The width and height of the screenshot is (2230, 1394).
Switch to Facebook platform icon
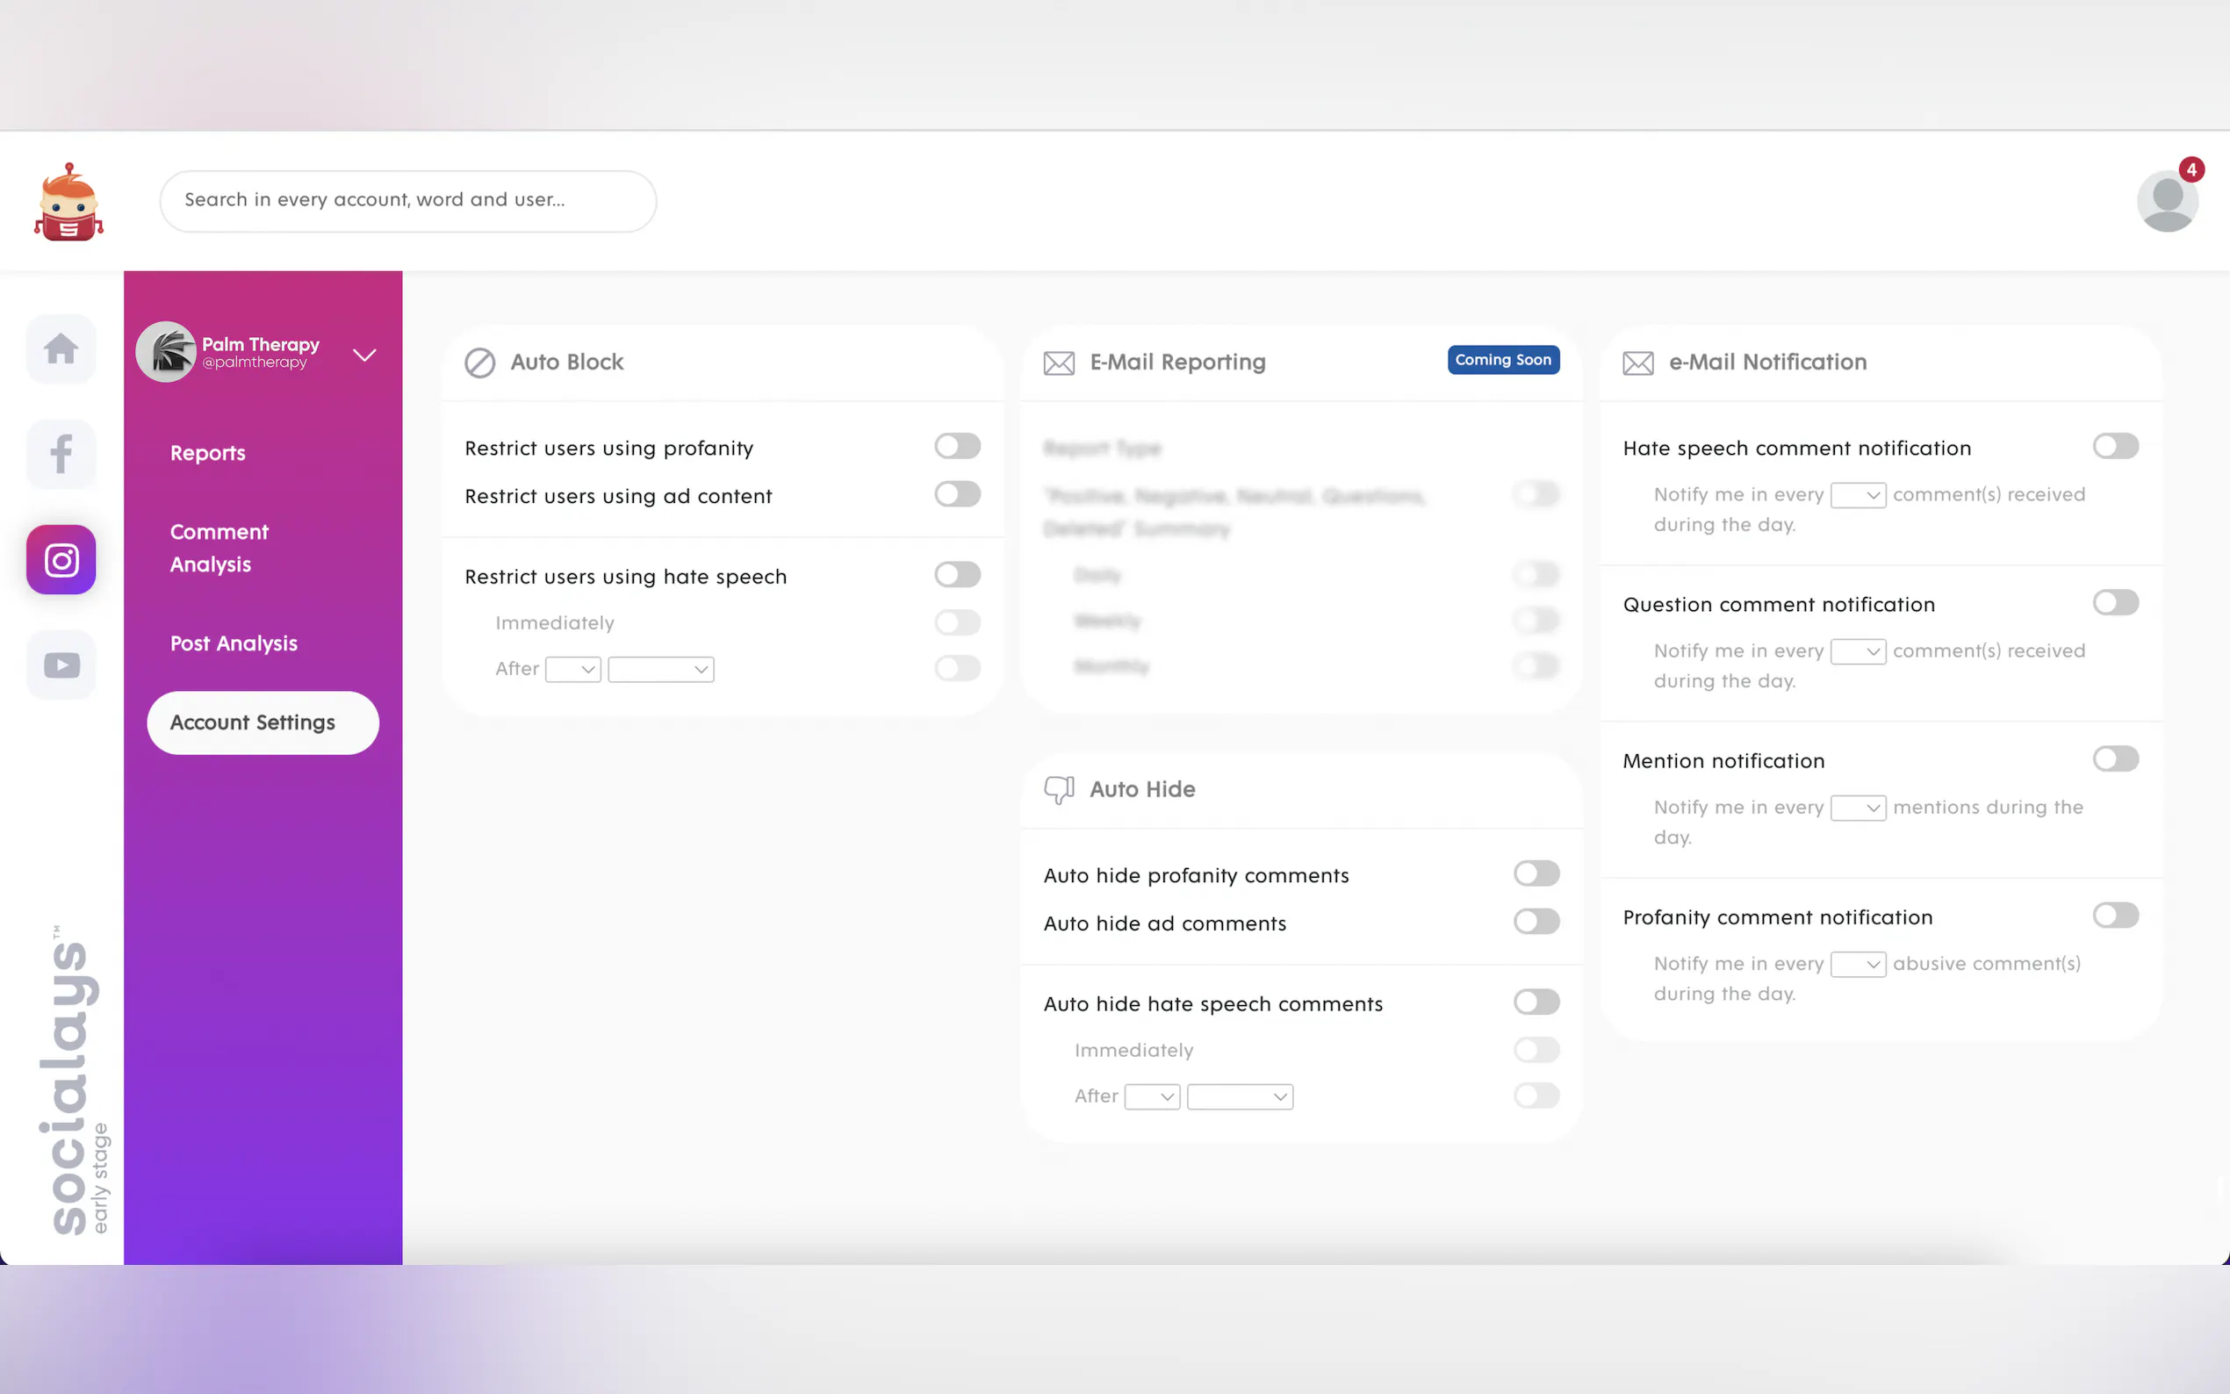pyautogui.click(x=61, y=455)
